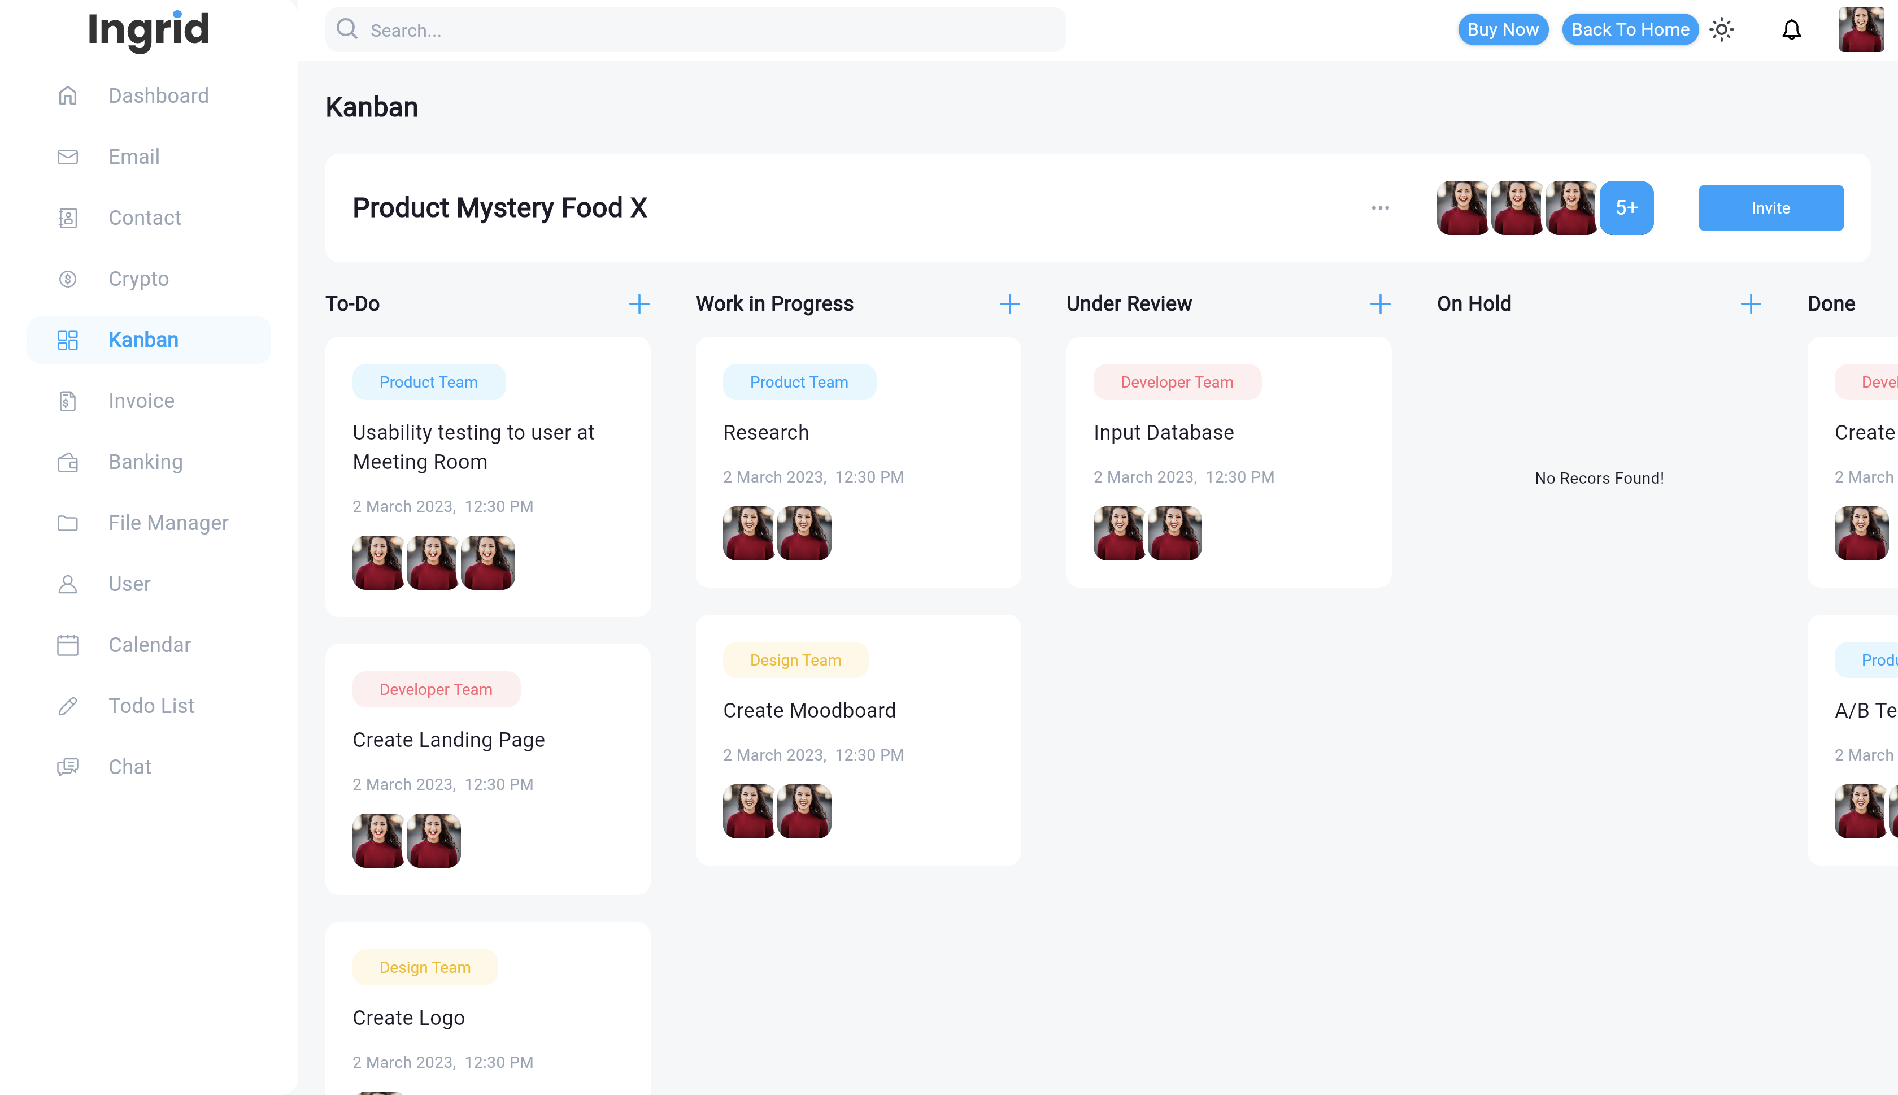Add a card to To-Do with plus icon
The height and width of the screenshot is (1095, 1898).
pos(639,304)
